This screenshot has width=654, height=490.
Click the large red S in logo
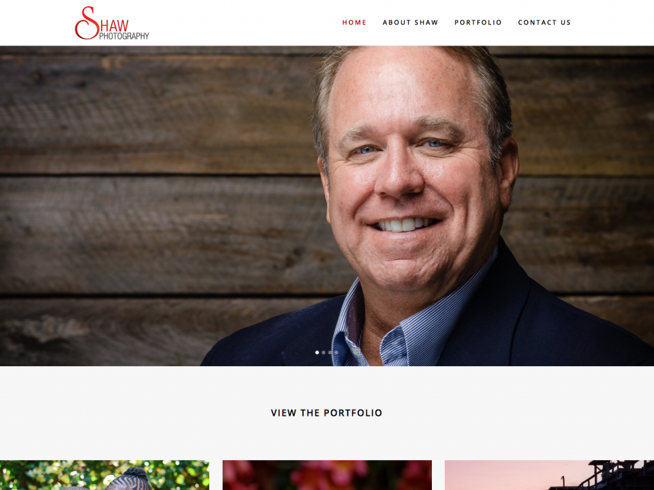pyautogui.click(x=87, y=23)
